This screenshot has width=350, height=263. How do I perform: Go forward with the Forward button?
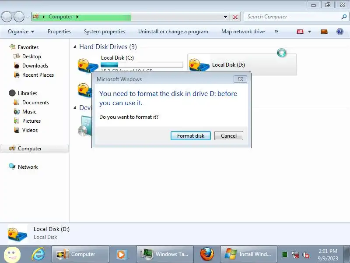(19, 17)
